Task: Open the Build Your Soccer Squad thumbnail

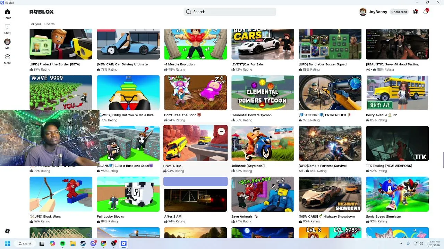Action: (x=330, y=44)
